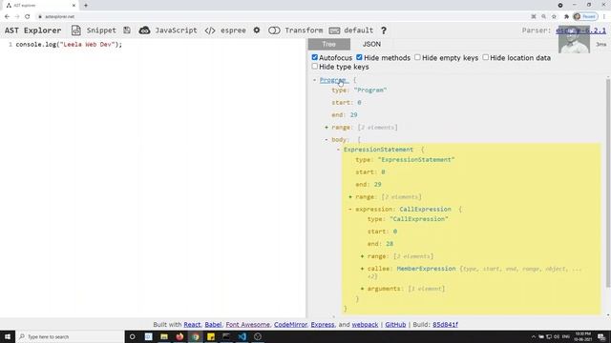Open build 85d841f link
Image resolution: width=611 pixels, height=343 pixels.
pos(446,324)
